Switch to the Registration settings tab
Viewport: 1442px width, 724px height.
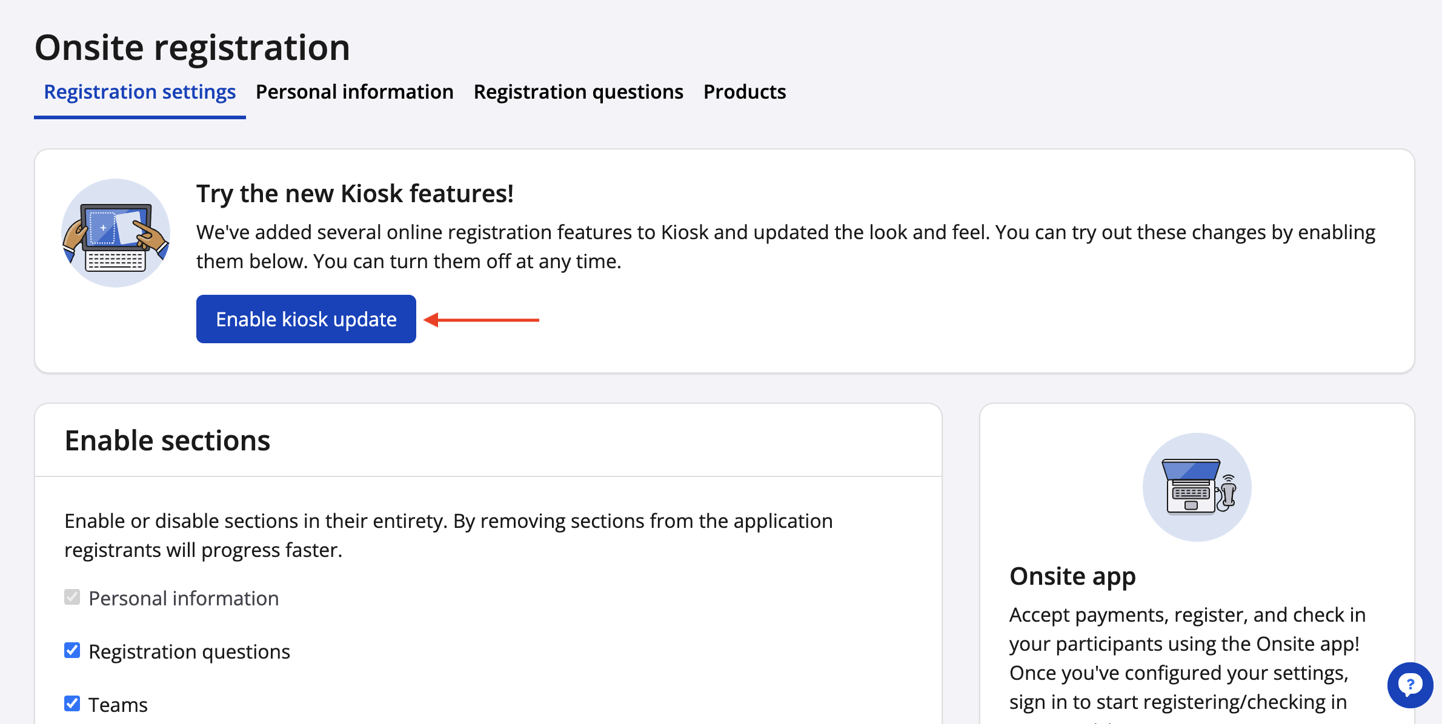coord(140,92)
